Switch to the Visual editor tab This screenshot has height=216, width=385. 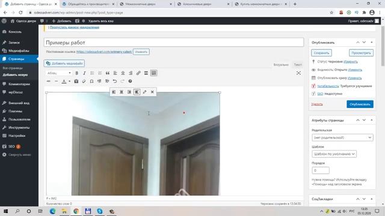click(281, 65)
